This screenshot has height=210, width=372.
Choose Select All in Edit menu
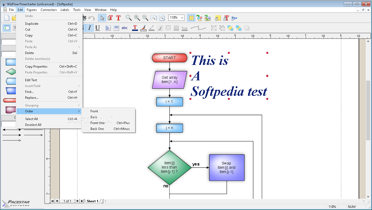(x=49, y=119)
